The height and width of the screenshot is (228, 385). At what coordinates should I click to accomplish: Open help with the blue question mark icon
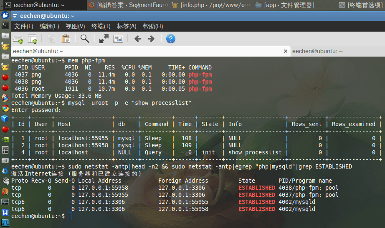pyautogui.click(x=171, y=39)
